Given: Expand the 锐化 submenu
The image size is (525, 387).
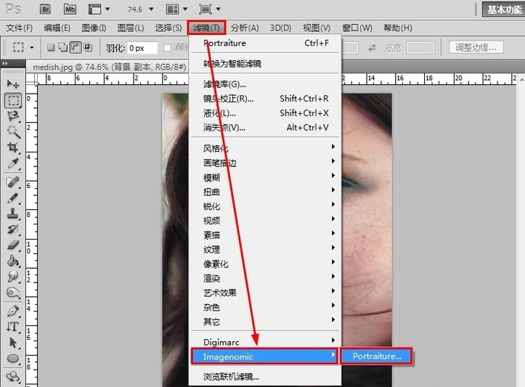Looking at the screenshot, I should (x=266, y=205).
